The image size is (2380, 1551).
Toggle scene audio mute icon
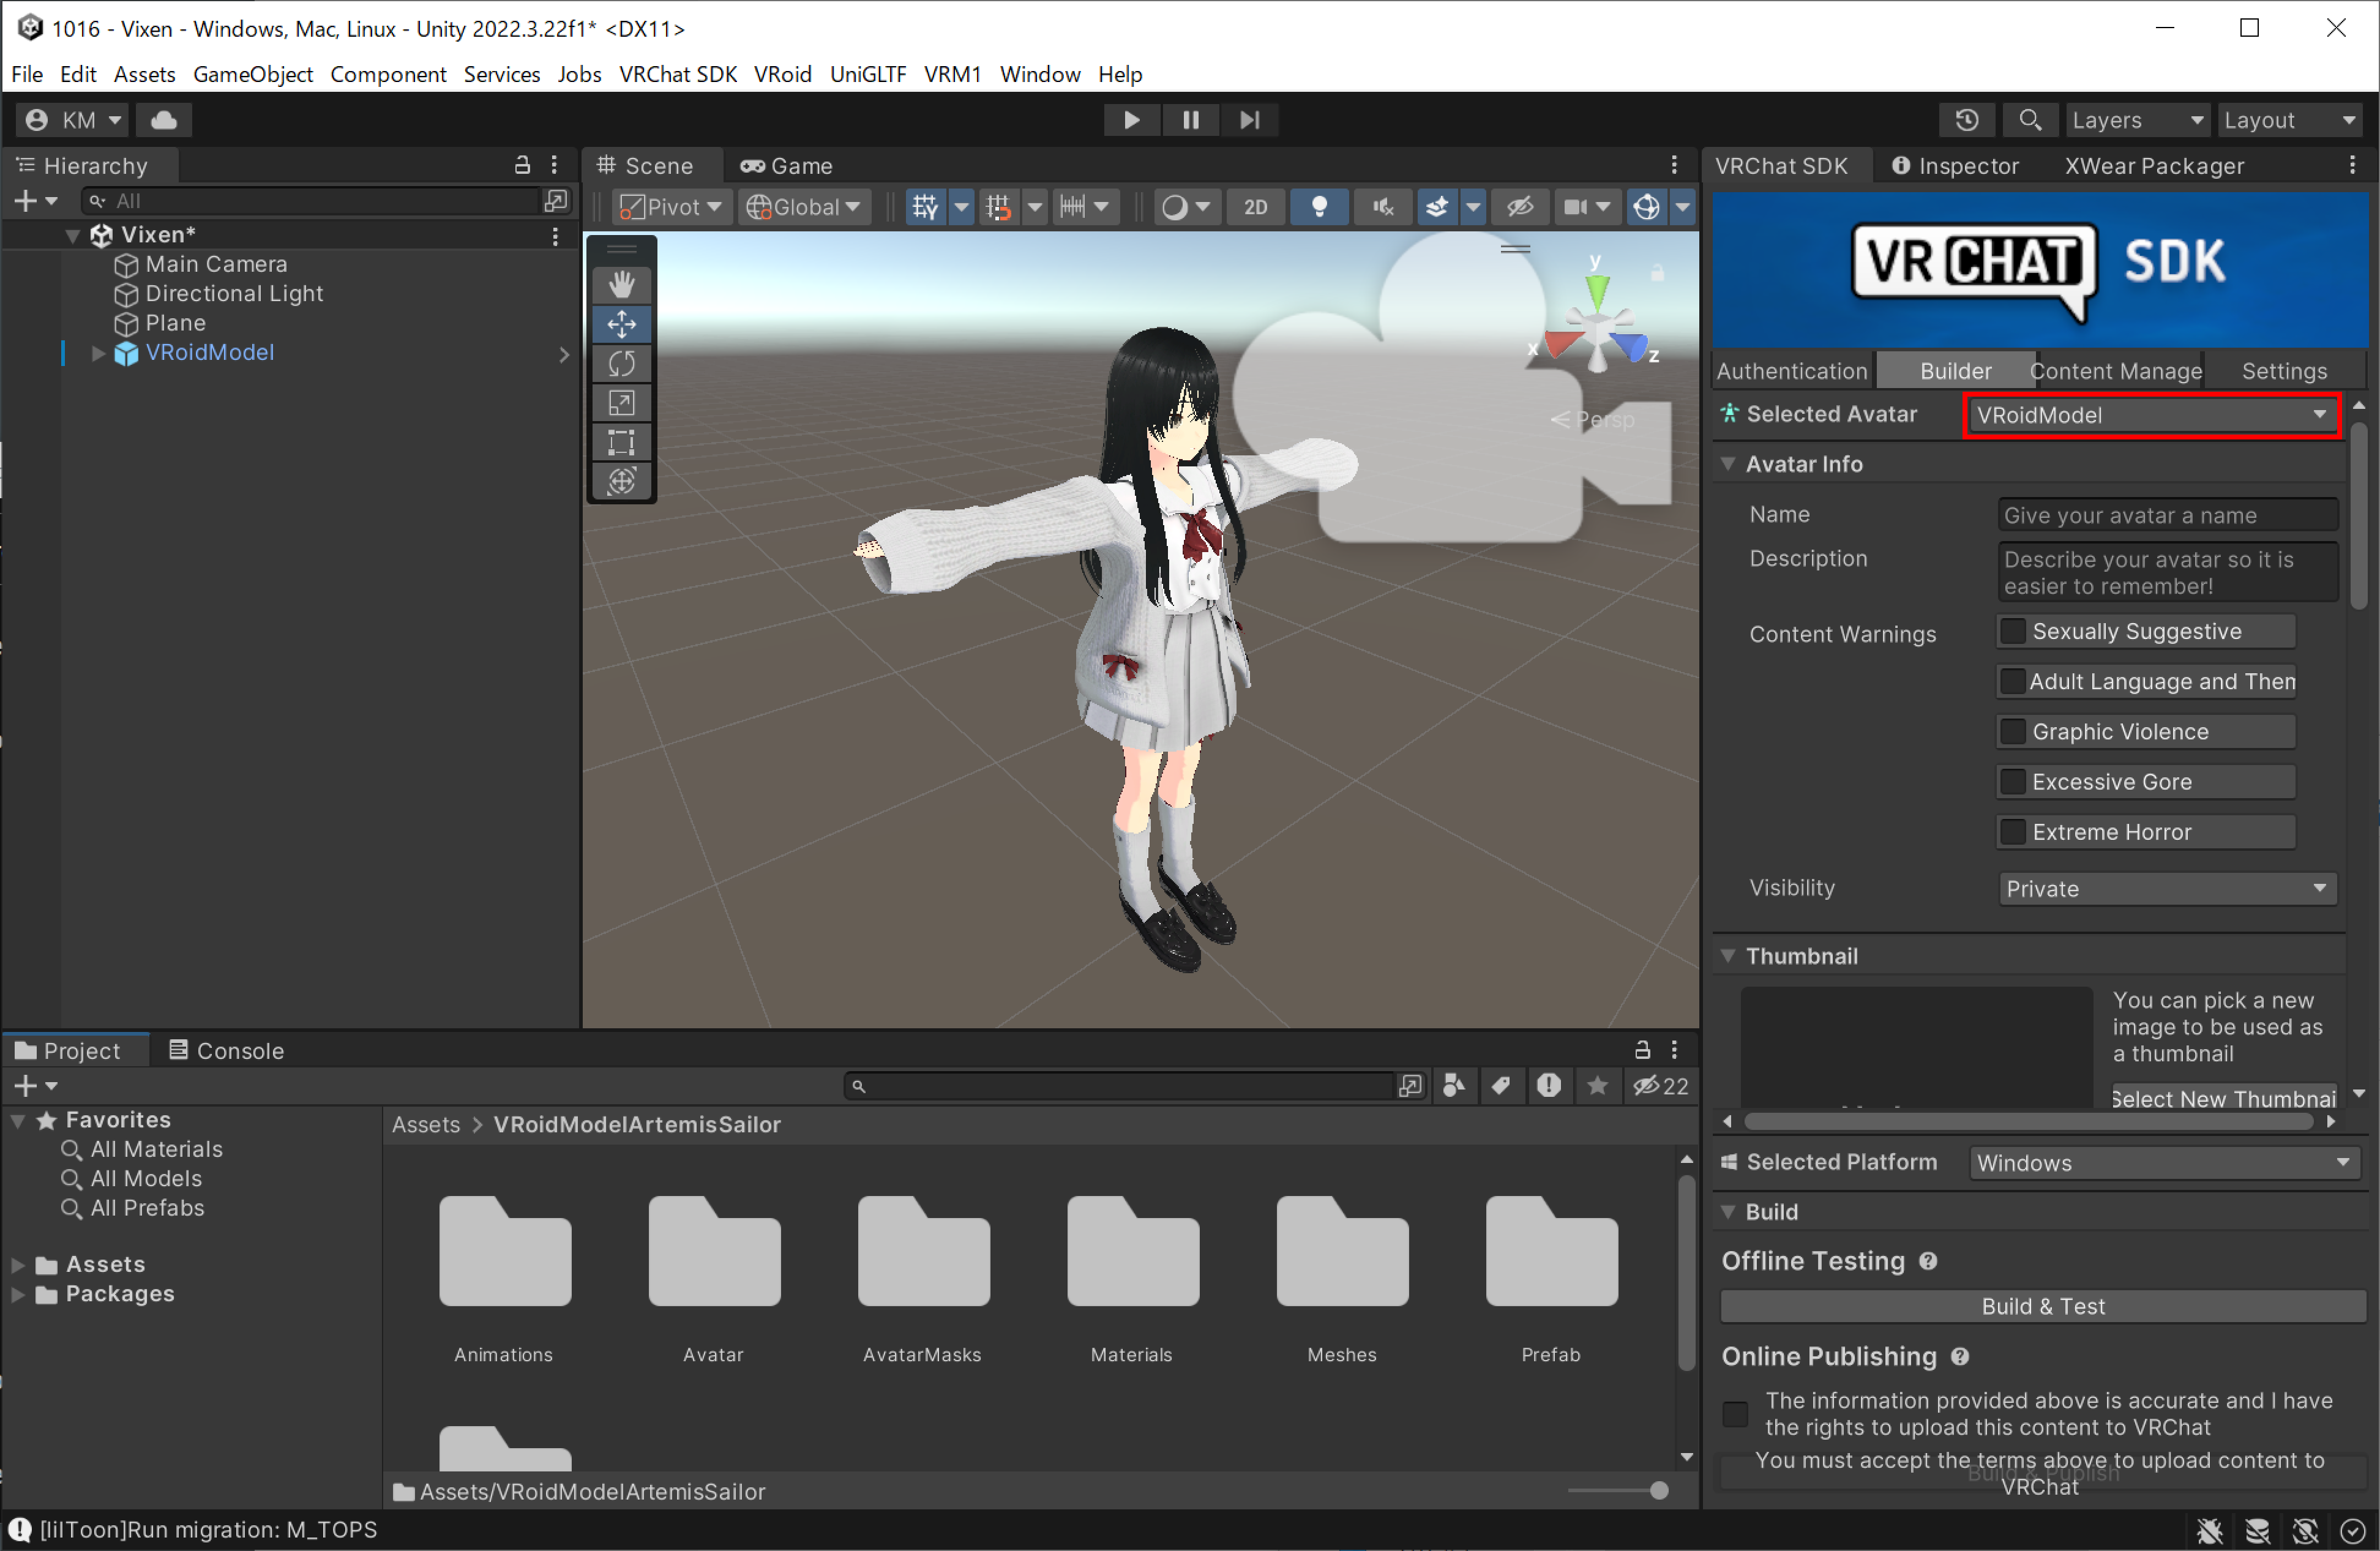click(x=1383, y=207)
